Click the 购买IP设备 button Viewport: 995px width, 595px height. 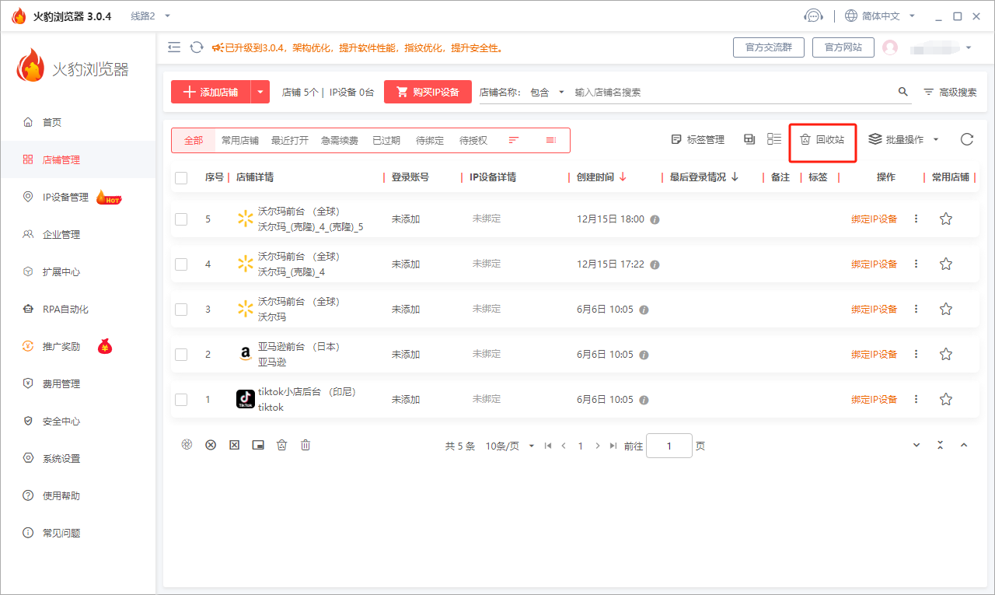pos(428,92)
